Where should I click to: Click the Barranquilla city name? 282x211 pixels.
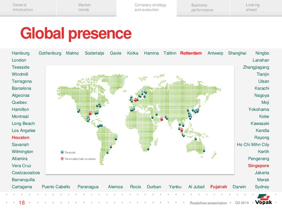[23, 180]
